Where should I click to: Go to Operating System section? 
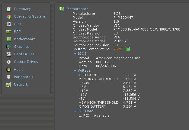tap(29, 16)
